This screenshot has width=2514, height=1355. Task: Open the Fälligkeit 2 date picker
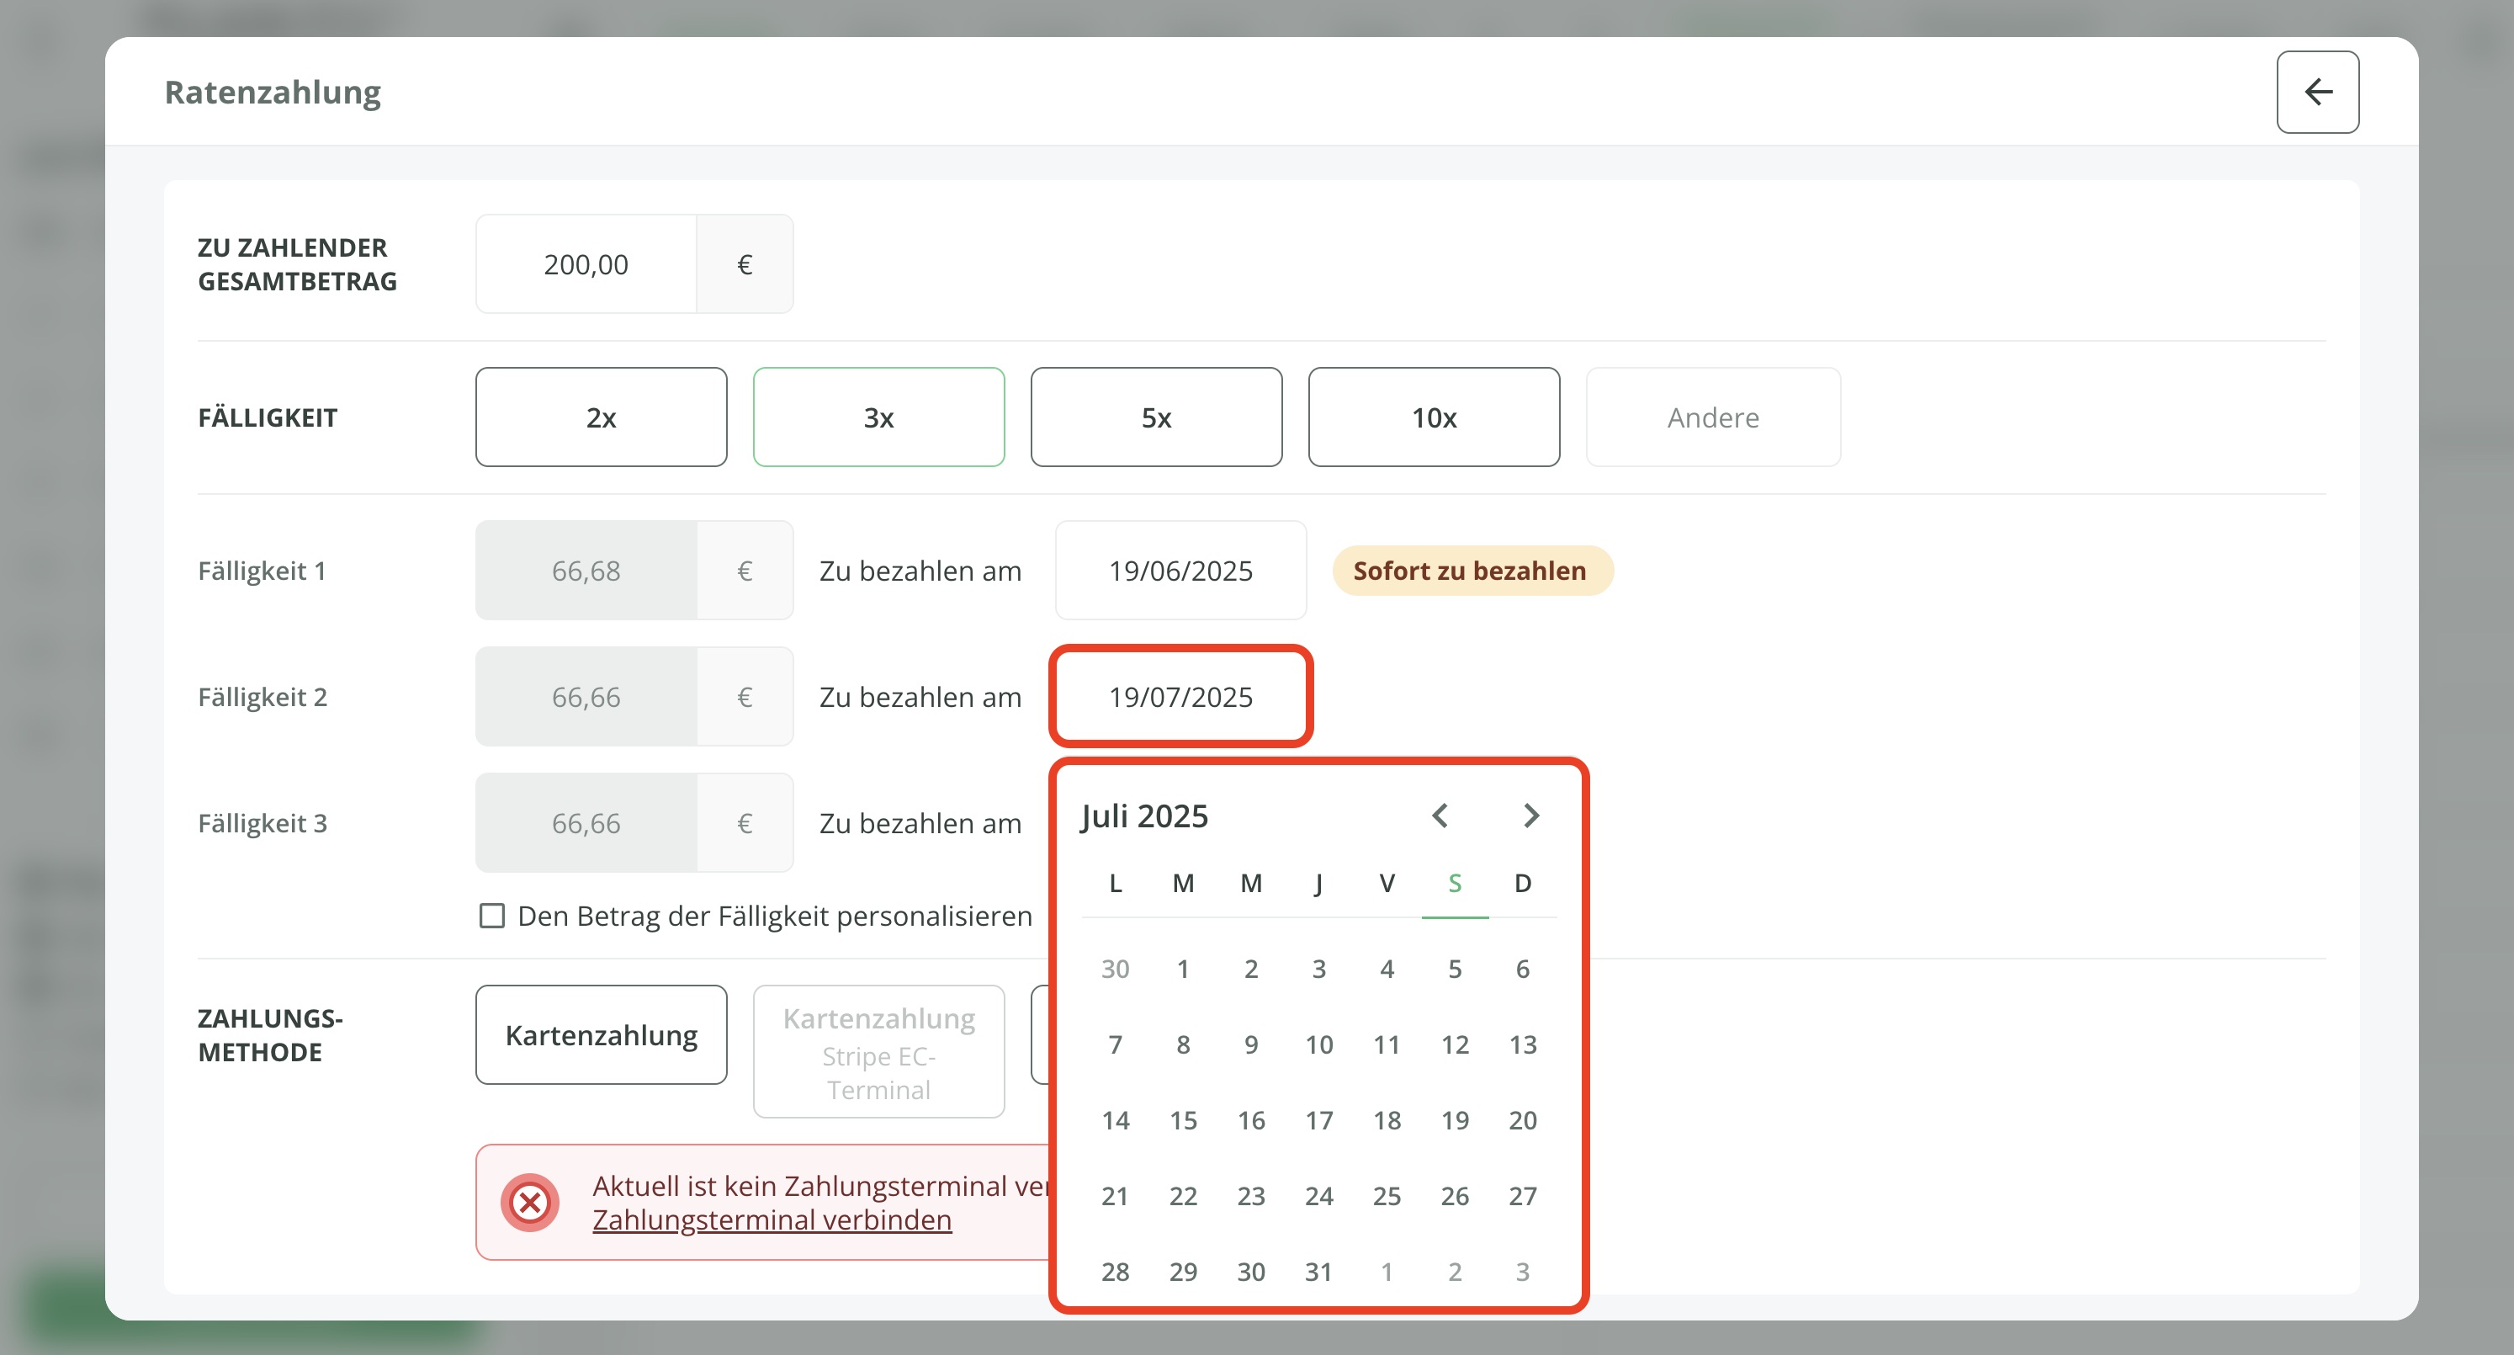(1180, 696)
